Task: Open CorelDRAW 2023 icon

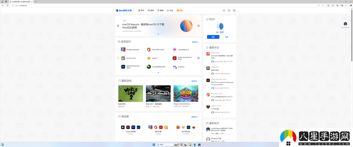Action: 149,67
